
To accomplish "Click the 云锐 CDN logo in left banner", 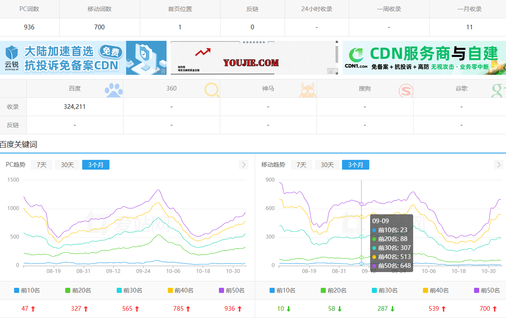I will [12, 58].
